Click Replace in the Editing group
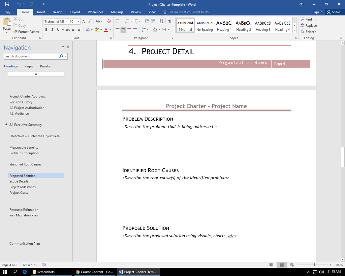This screenshot has height=276, width=345. [x=309, y=26]
